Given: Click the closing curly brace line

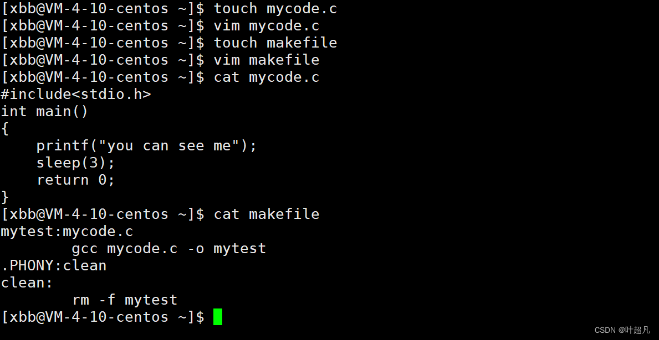Looking at the screenshot, I should click(6, 197).
